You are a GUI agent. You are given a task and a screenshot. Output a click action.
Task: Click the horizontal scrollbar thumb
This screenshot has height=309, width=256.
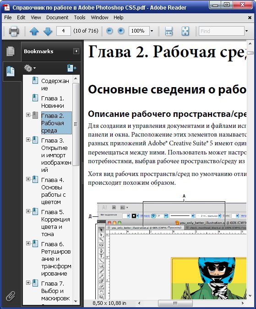pos(175,303)
